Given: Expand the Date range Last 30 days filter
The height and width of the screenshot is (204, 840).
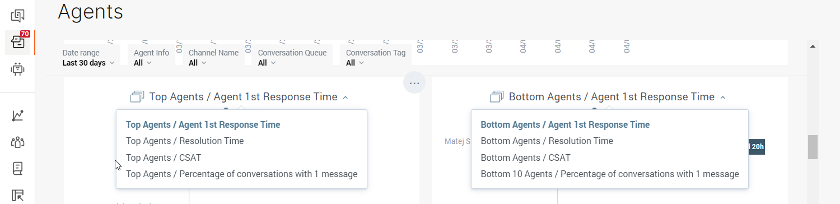Looking at the screenshot, I should click(88, 58).
